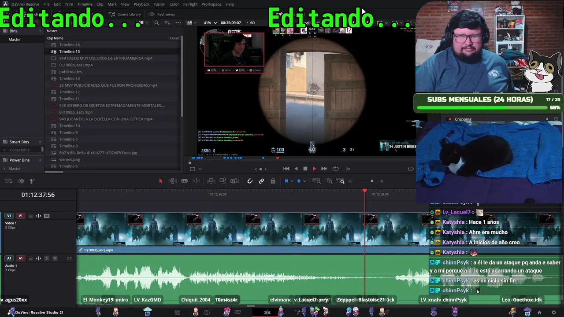Activate the Trim Edit Mode tool
Image resolution: width=564 pixels, height=317 pixels.
[x=173, y=181]
